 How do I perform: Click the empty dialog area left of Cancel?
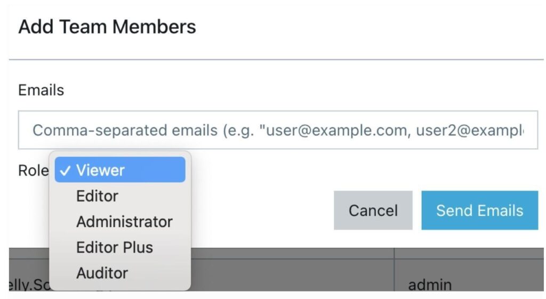coord(261,211)
